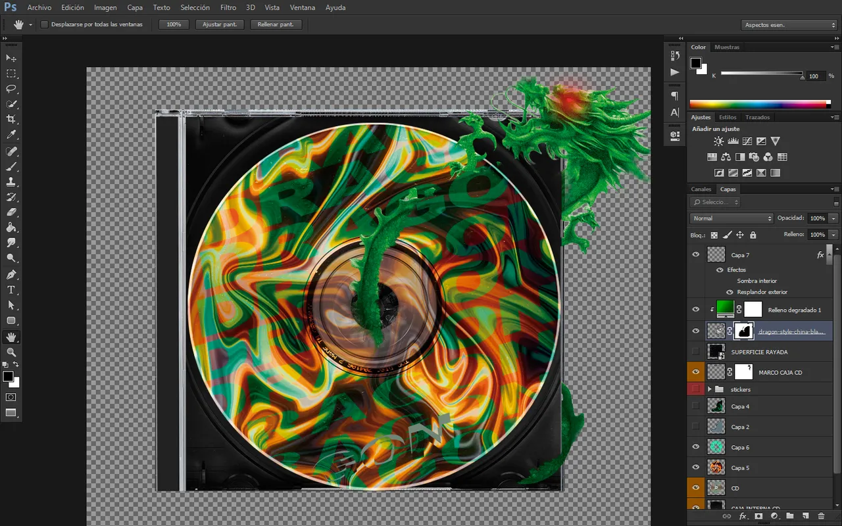Click the lock-all padlock icon
This screenshot has height=526, width=842.
click(753, 235)
